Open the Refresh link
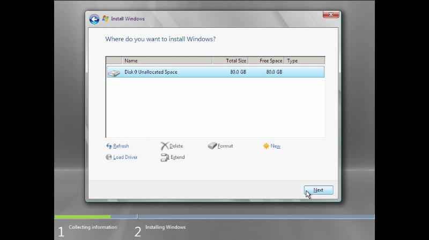 pyautogui.click(x=121, y=146)
